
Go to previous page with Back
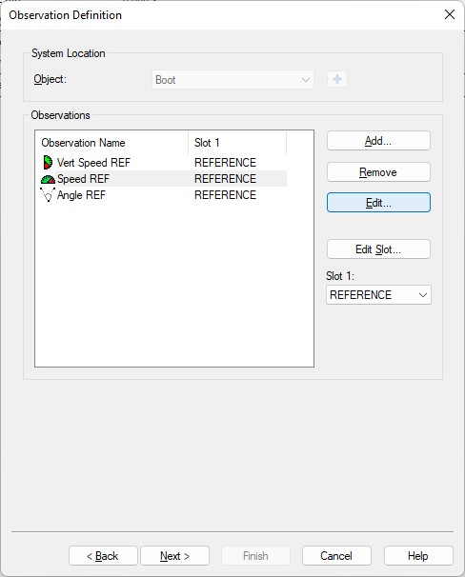click(103, 556)
